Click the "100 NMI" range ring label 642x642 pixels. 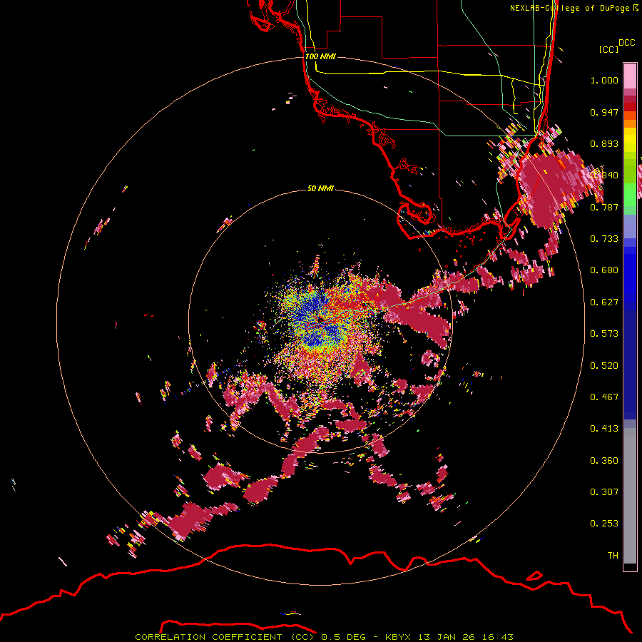(320, 56)
